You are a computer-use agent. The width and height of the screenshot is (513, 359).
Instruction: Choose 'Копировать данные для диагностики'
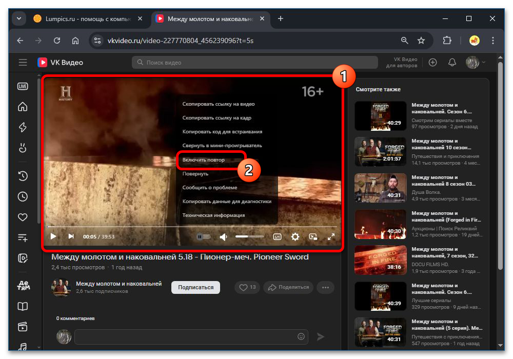[x=227, y=202]
